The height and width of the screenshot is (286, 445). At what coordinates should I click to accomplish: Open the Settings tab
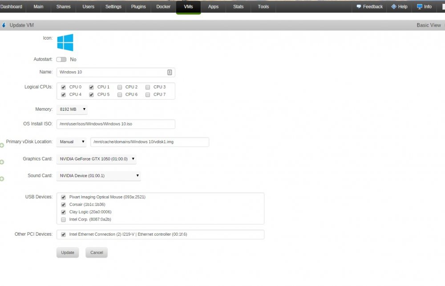[x=113, y=7]
